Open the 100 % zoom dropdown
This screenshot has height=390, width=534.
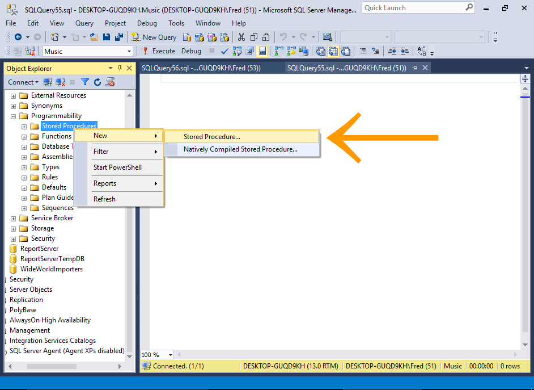click(x=170, y=355)
